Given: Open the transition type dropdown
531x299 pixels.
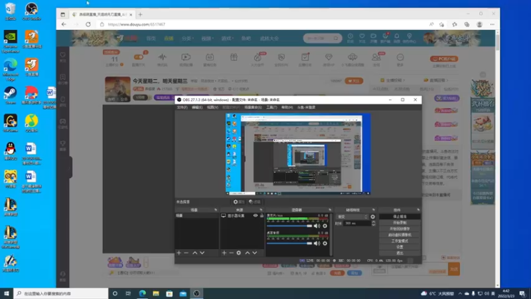Looking at the screenshot, I should 352,217.
